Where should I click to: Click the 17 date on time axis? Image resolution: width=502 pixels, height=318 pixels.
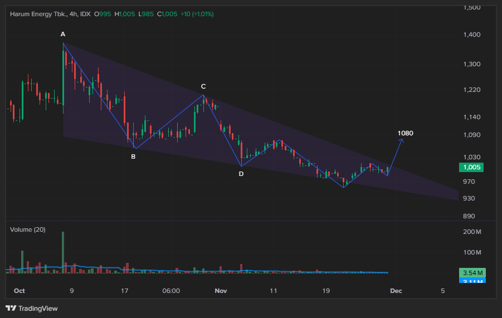pyautogui.click(x=125, y=291)
